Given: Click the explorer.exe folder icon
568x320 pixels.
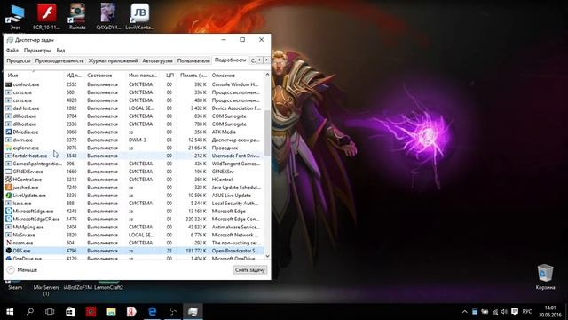Looking at the screenshot, I should [x=9, y=148].
